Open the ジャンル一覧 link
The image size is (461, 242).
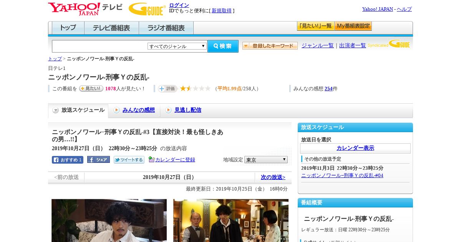[x=318, y=45]
